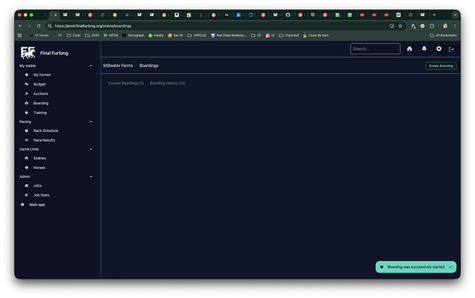
Task: Open the GitHub browser tab
Action: [x=288, y=15]
